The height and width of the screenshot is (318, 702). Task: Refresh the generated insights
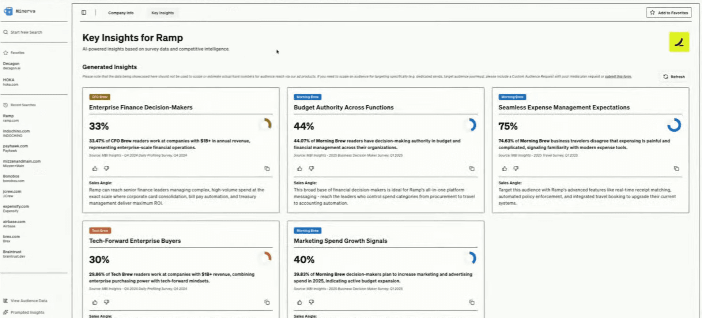coord(674,77)
